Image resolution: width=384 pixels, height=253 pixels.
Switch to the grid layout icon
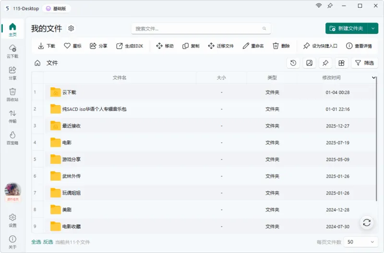342,63
